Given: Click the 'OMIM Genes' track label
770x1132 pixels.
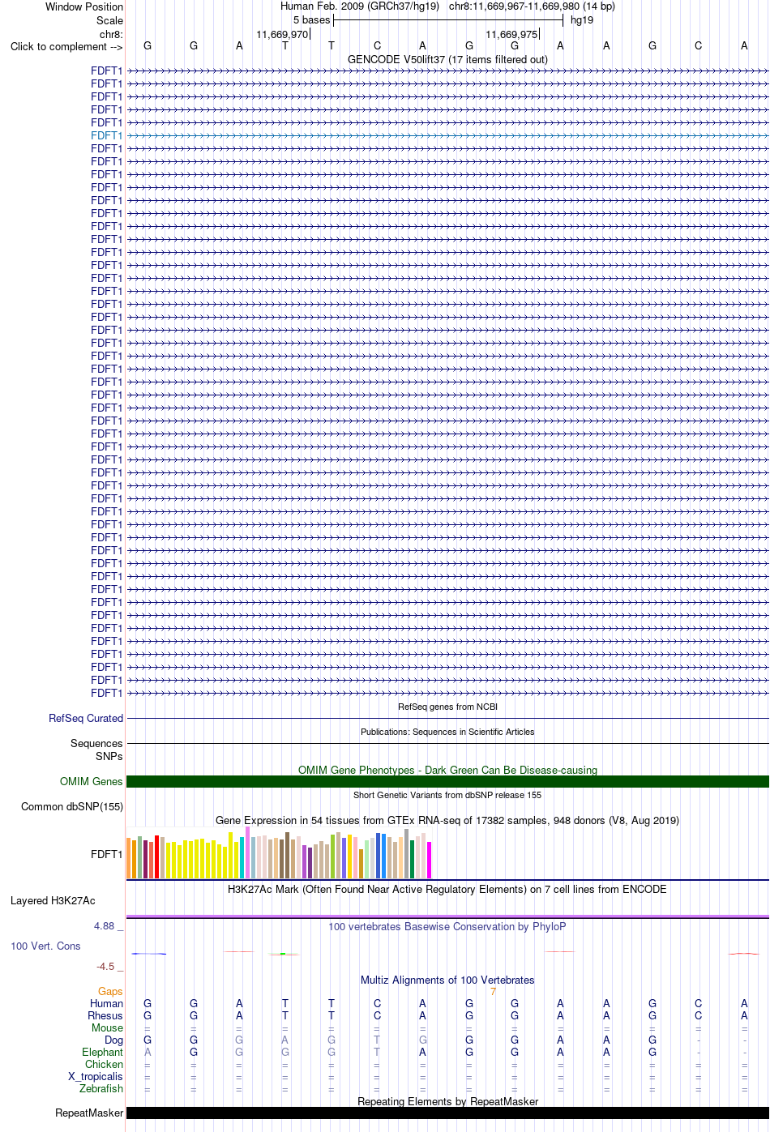Looking at the screenshot, I should (x=92, y=782).
